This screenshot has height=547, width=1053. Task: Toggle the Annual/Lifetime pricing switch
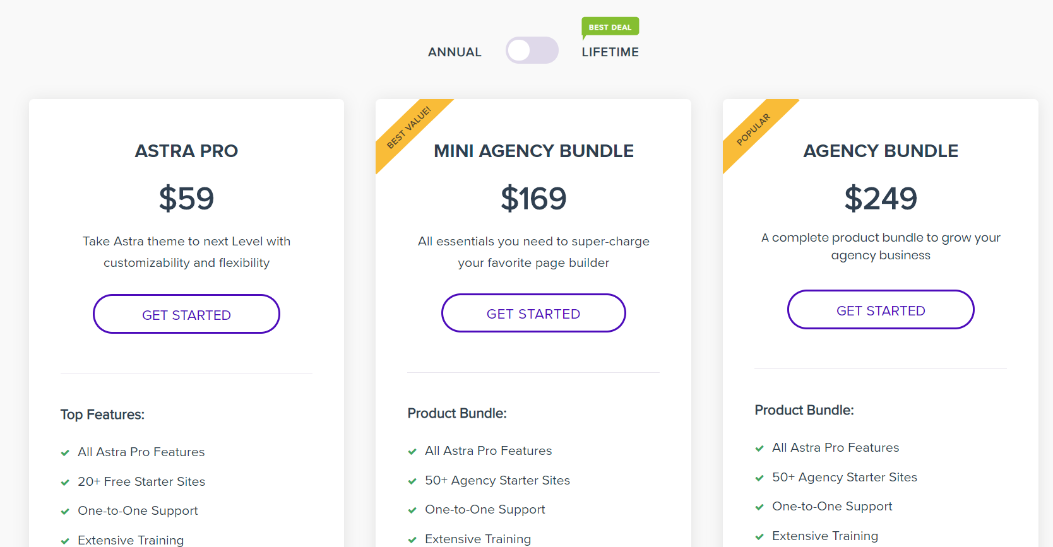click(x=532, y=50)
